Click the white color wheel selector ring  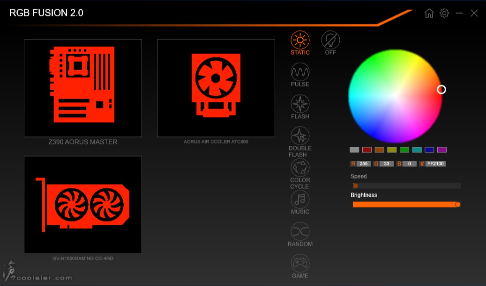(x=441, y=90)
